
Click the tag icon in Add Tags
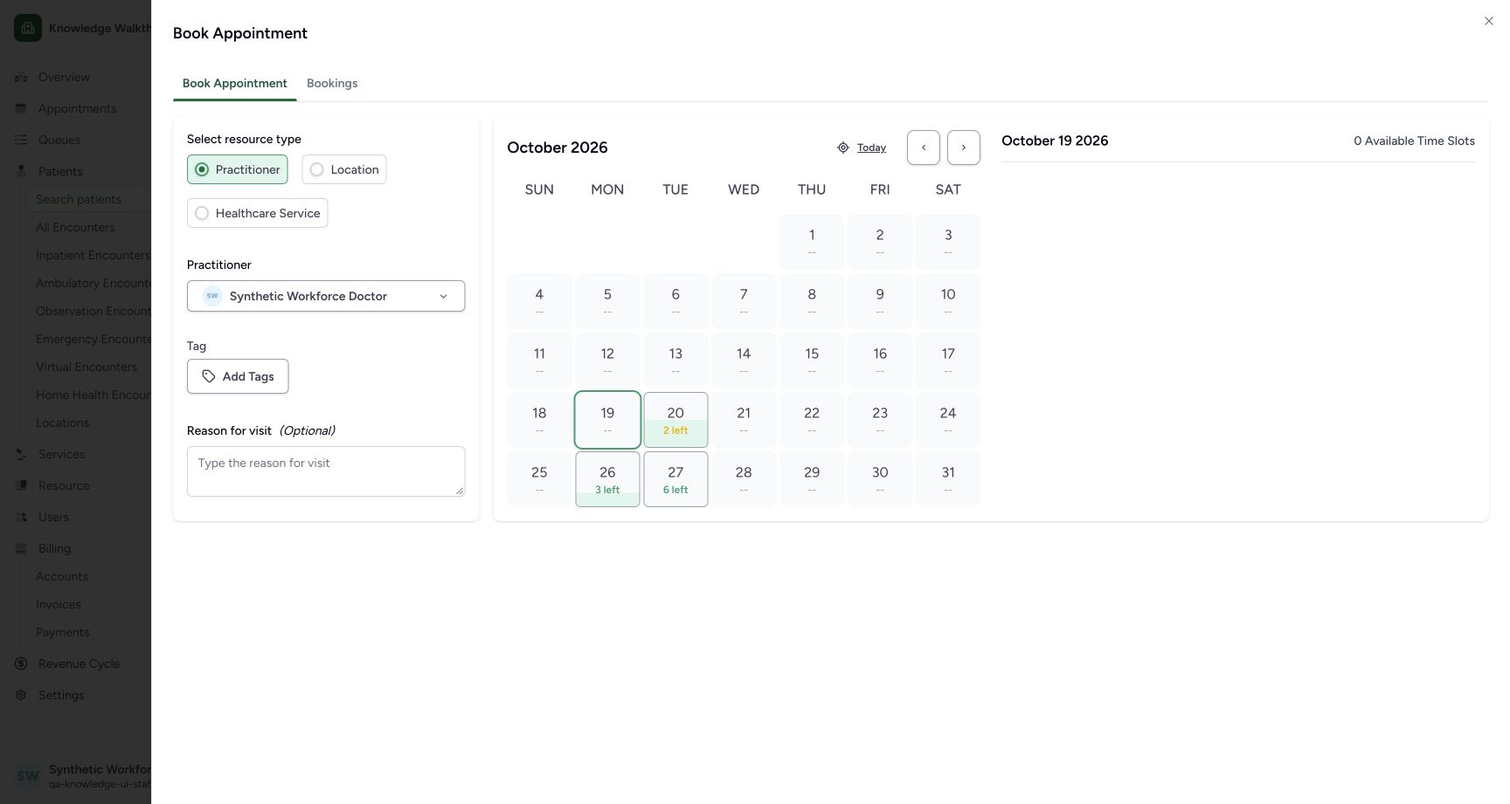(209, 376)
